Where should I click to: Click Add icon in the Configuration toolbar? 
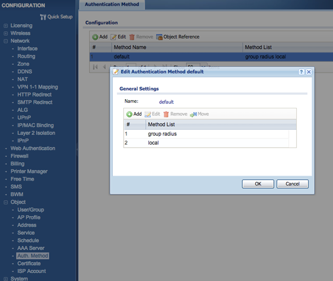point(95,37)
